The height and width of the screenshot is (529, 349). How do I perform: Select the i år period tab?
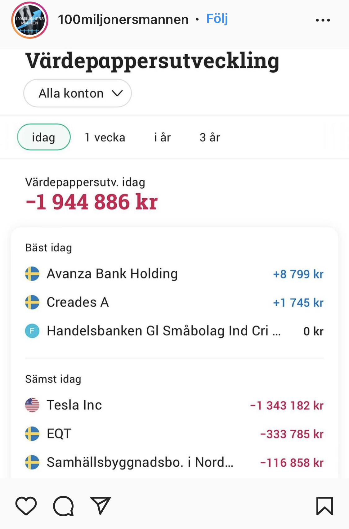pos(163,137)
